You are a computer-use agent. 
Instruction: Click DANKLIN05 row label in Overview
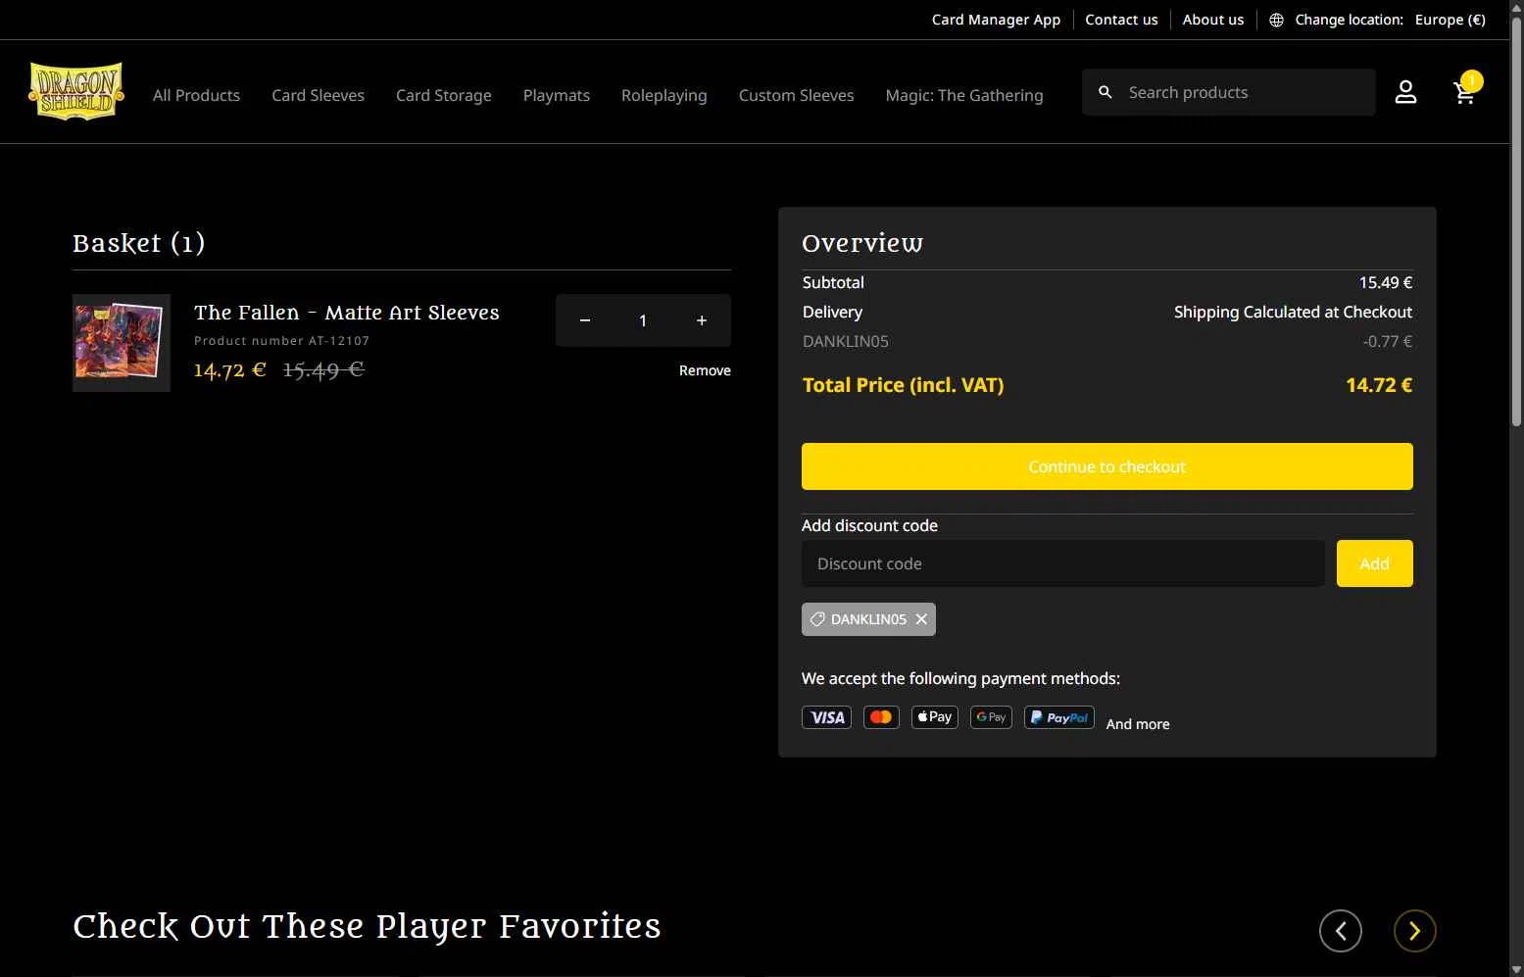[846, 341]
